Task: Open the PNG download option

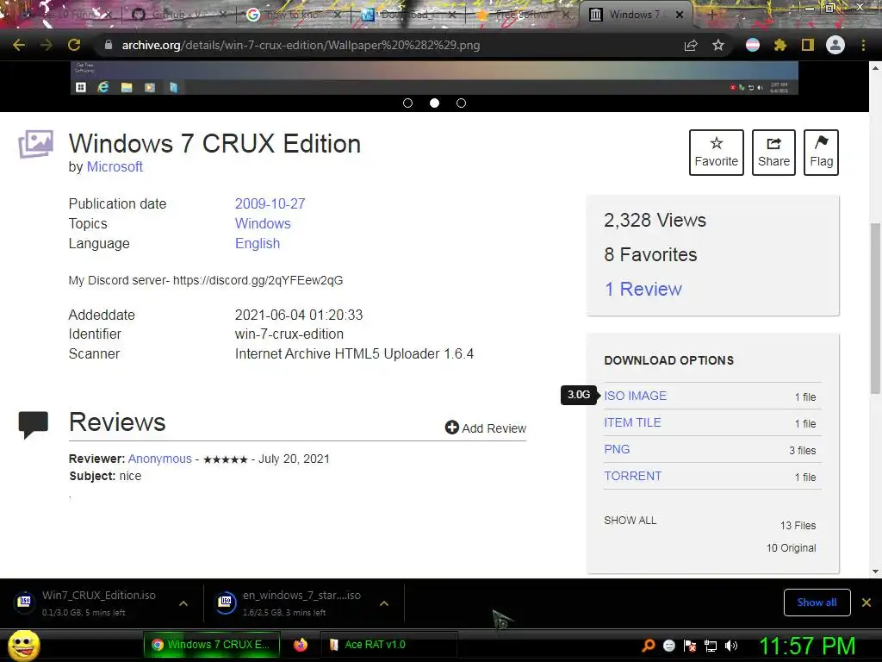Action: click(617, 449)
